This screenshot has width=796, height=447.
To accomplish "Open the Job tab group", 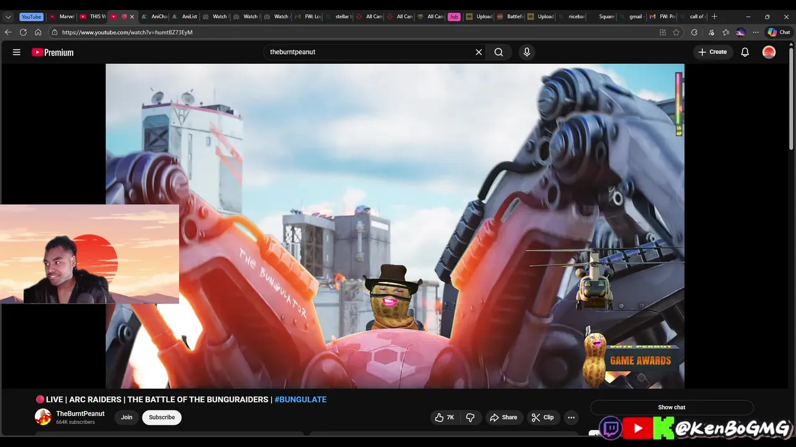I will [x=454, y=17].
